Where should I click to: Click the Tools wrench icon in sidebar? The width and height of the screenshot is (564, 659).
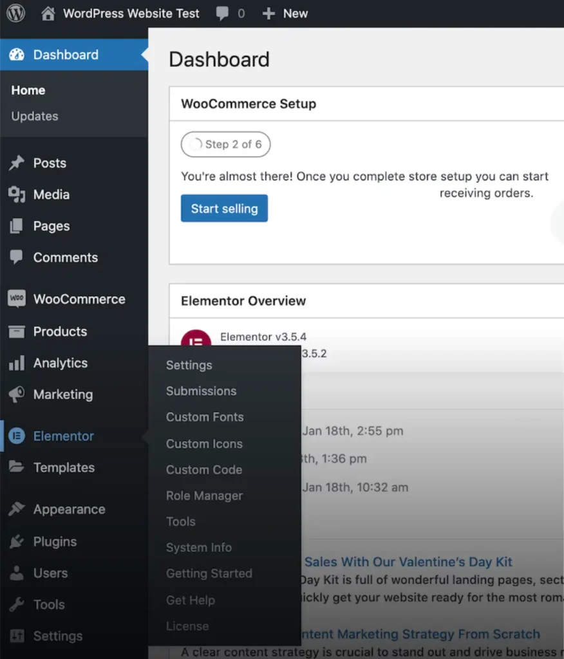coord(17,604)
